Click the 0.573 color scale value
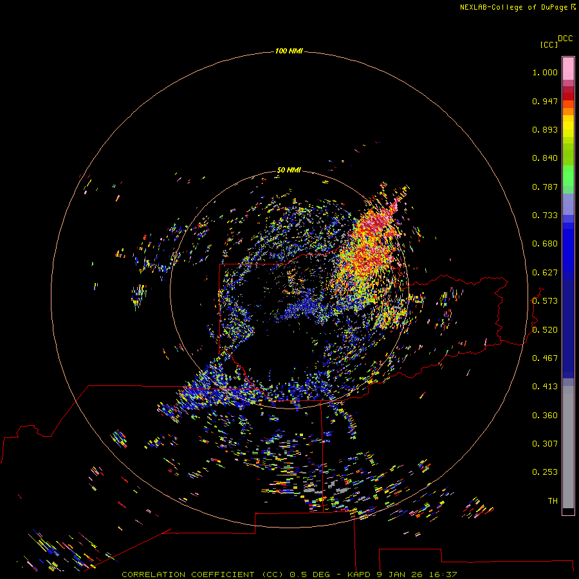Viewport: 579px width, 579px height. click(545, 301)
